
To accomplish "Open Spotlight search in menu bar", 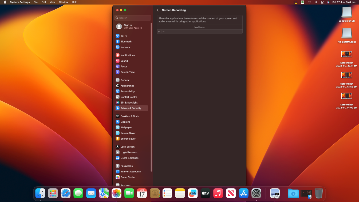I will [x=316, y=2].
